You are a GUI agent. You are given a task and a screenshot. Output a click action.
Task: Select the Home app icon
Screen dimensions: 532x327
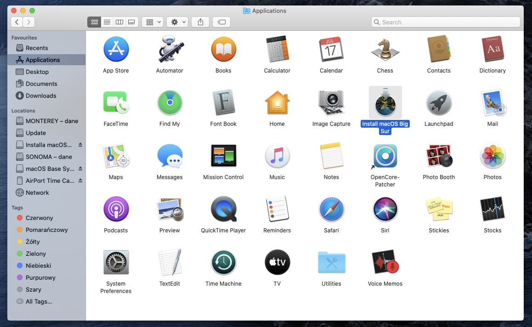pos(277,102)
